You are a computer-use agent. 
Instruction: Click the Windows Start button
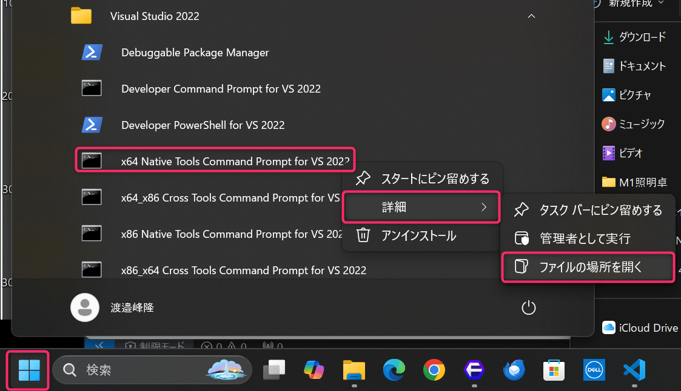click(29, 370)
